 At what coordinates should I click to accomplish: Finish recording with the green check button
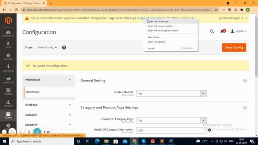[37, 132]
